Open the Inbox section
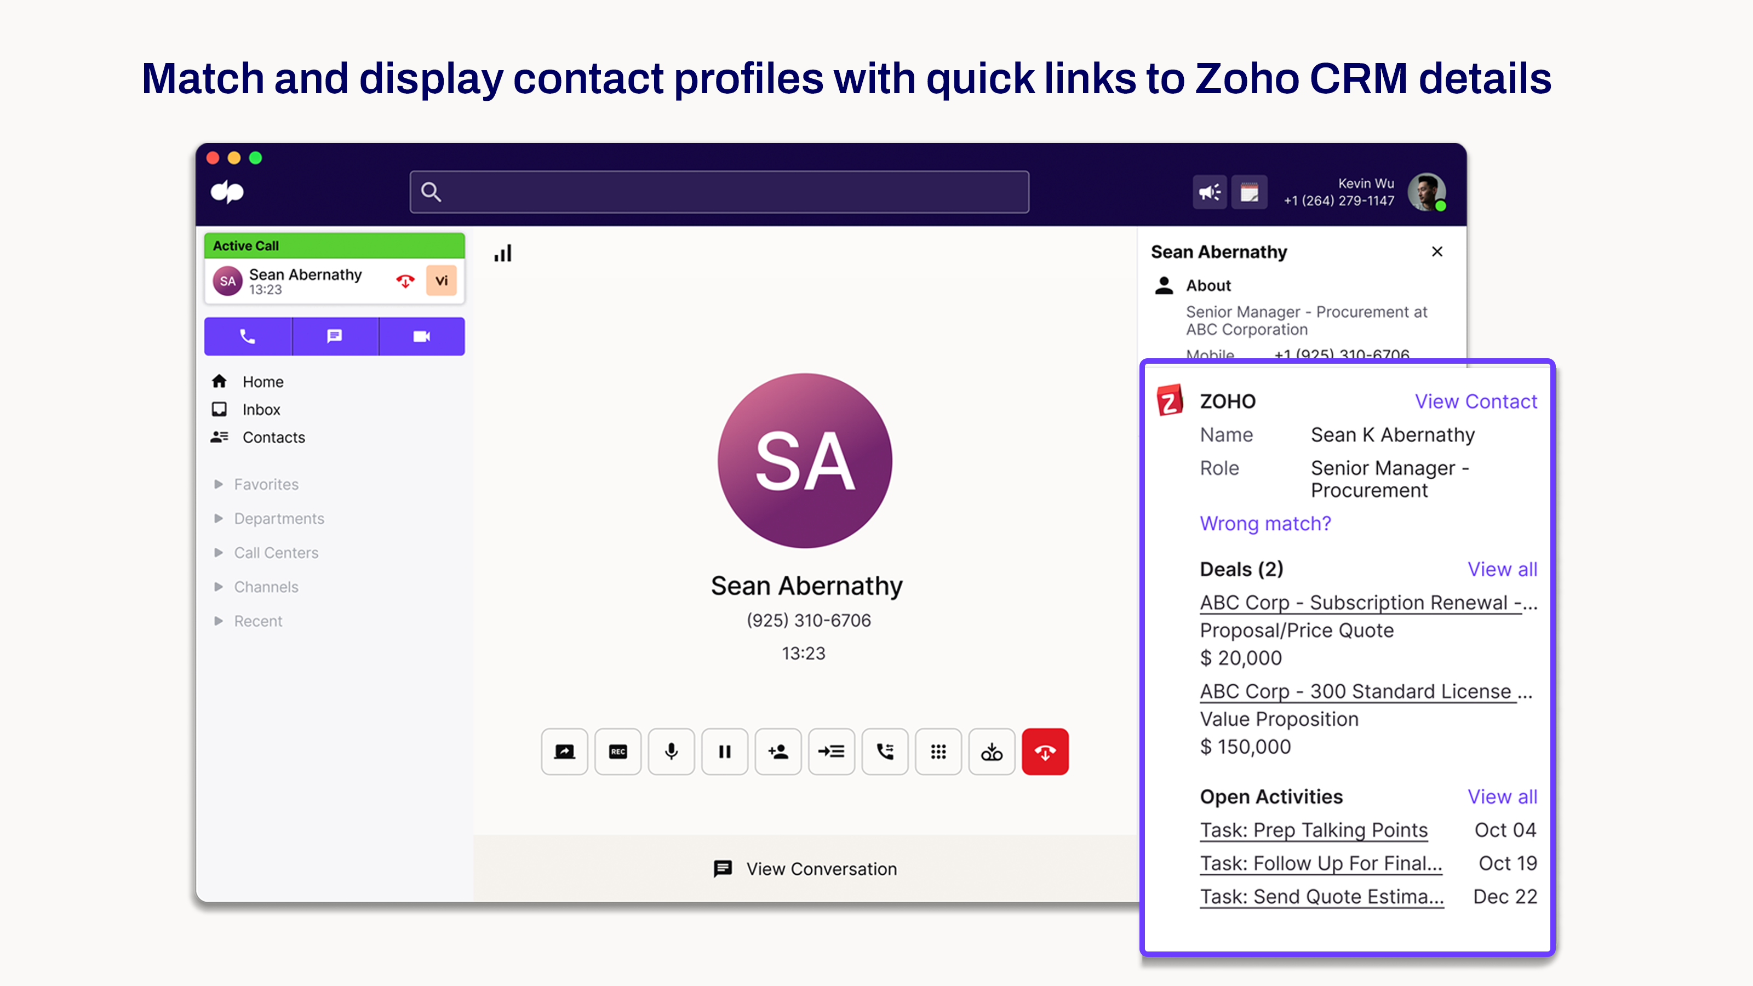The image size is (1753, 986). 260,409
